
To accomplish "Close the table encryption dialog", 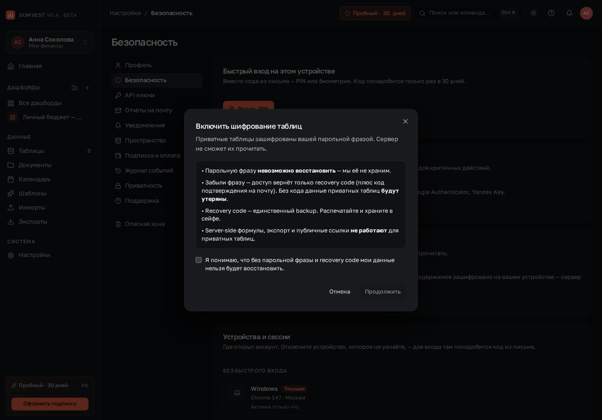I will [x=405, y=121].
